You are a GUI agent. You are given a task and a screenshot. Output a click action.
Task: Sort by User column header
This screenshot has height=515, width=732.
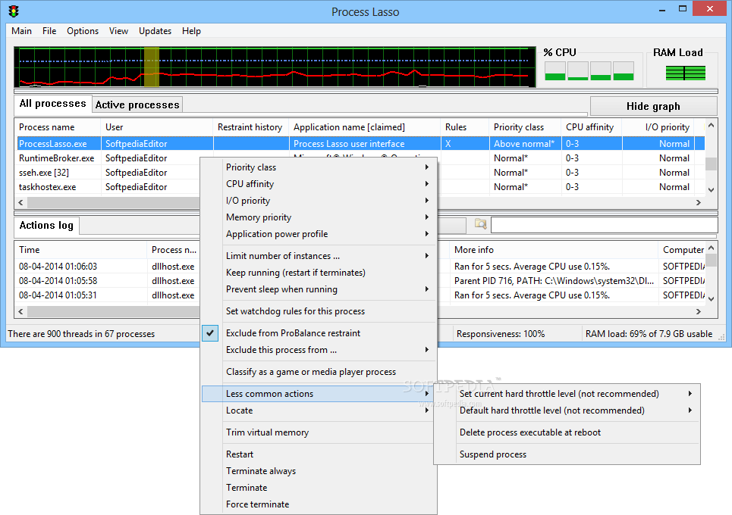pyautogui.click(x=157, y=127)
